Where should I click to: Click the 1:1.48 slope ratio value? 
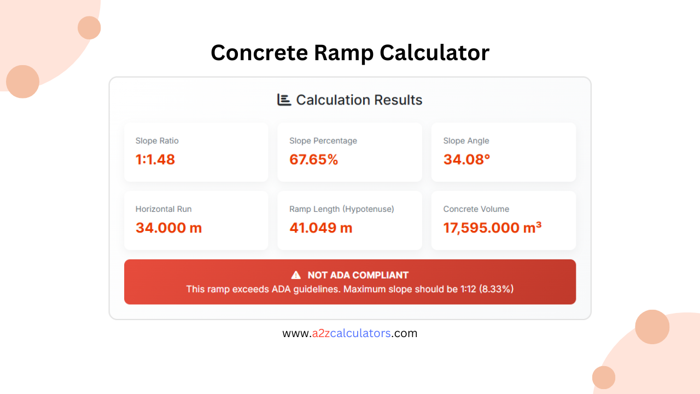coord(155,160)
